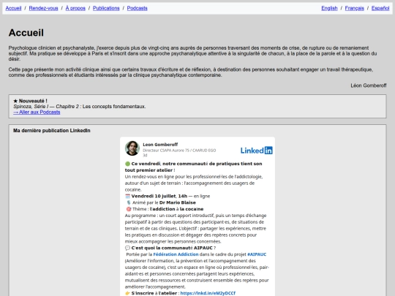Click the Leon Gomberoff author name in post
This screenshot has width=395, height=296.
click(x=160, y=145)
